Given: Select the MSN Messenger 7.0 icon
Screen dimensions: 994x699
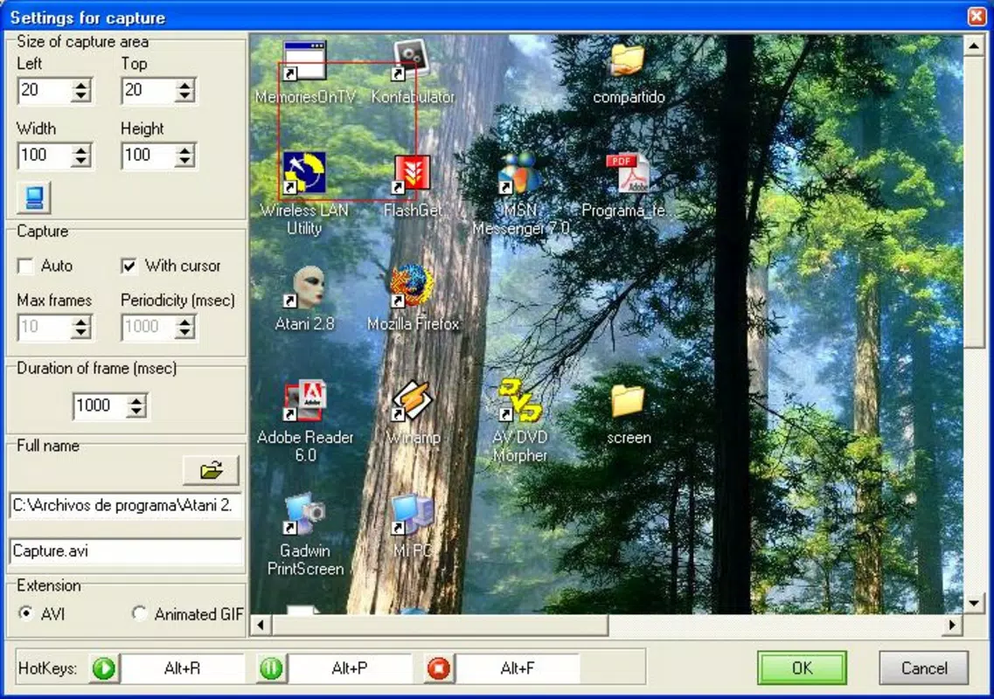Looking at the screenshot, I should tap(520, 173).
